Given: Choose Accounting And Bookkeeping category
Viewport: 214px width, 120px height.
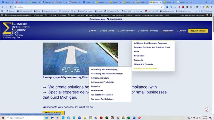Looking at the screenshot, I should [x=104, y=69].
